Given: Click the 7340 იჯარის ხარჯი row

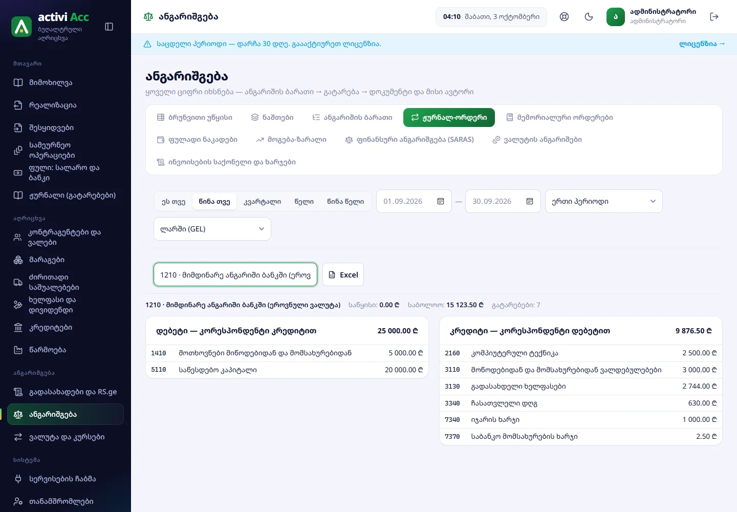Looking at the screenshot, I should (581, 420).
